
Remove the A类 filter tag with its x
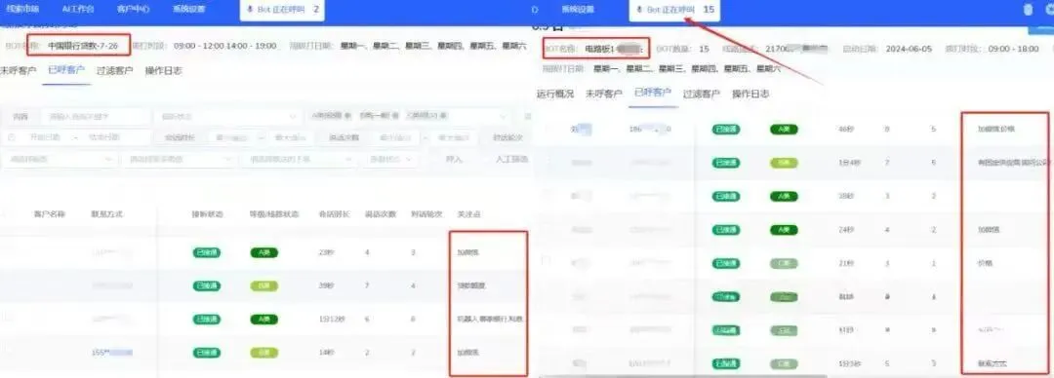[x=347, y=116]
